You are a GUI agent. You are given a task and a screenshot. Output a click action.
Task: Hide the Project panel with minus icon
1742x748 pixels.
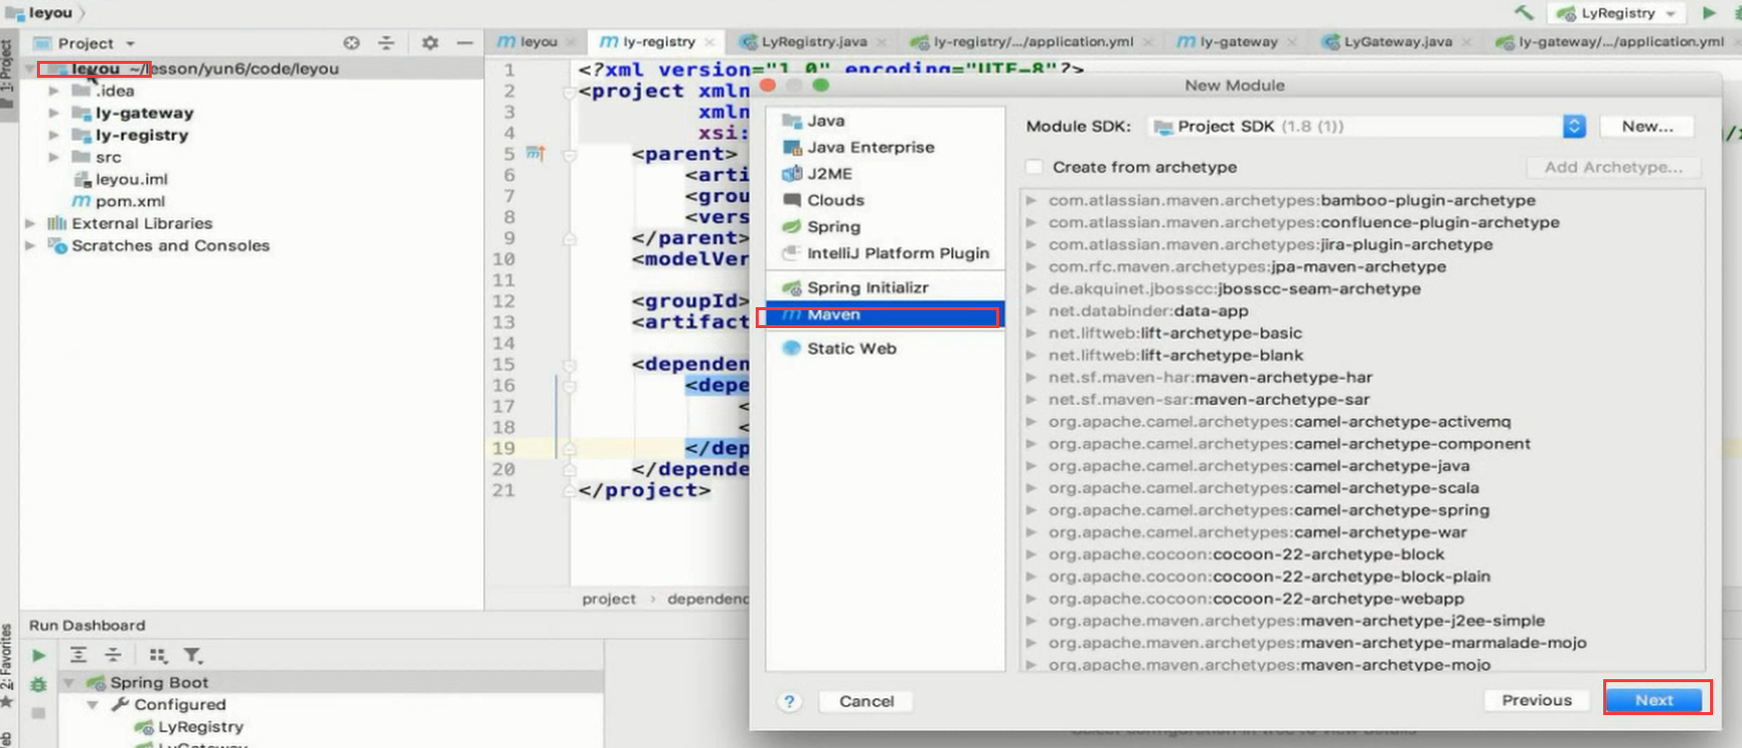click(x=464, y=43)
